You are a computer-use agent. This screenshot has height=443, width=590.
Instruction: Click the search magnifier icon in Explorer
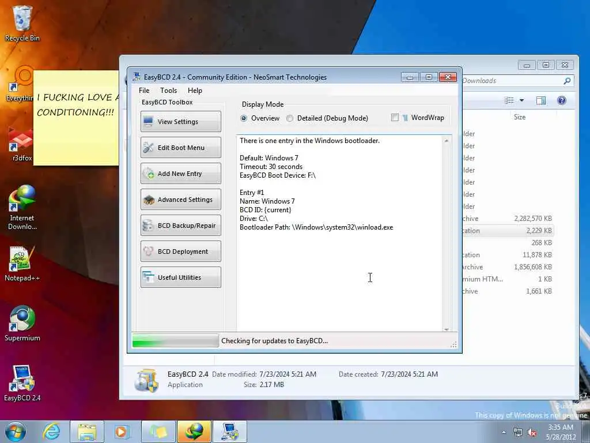pyautogui.click(x=567, y=81)
